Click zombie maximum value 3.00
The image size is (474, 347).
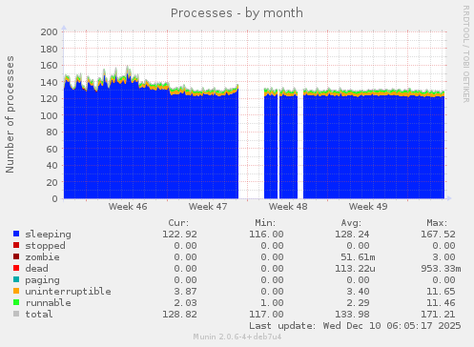(x=443, y=257)
